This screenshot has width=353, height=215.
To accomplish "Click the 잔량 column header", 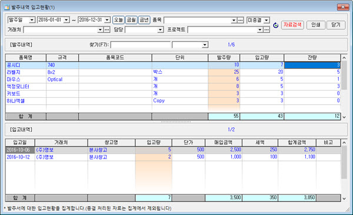I will click(312, 58).
